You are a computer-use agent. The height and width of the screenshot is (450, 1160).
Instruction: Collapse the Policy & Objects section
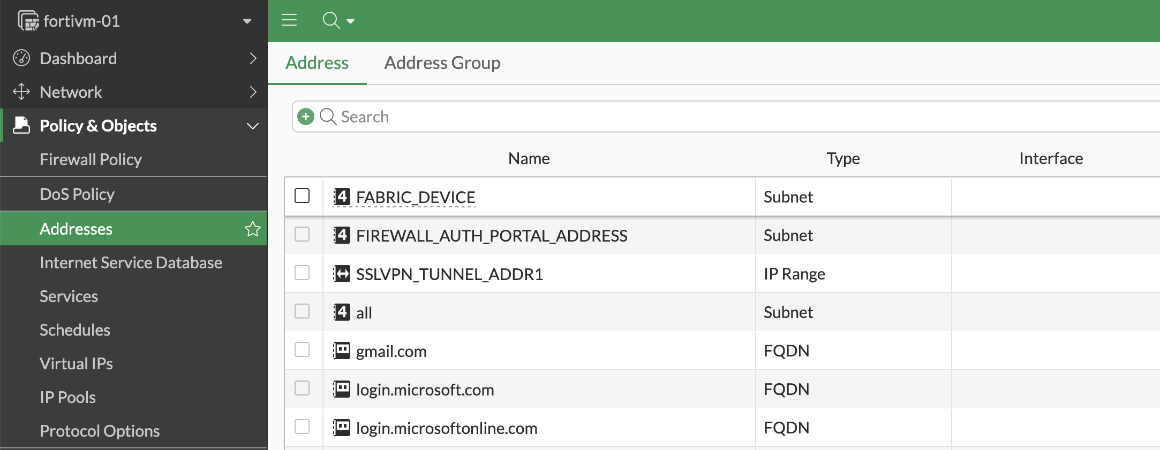tap(252, 126)
